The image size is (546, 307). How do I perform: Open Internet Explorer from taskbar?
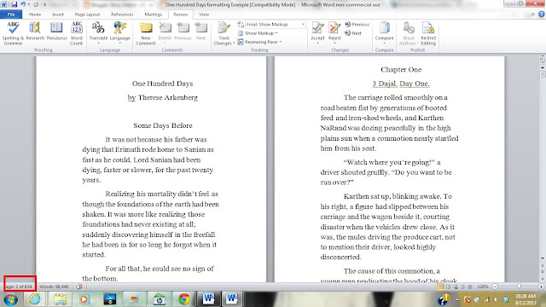(35, 299)
